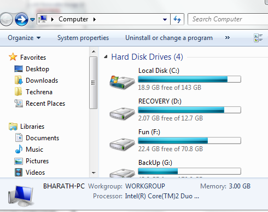This screenshot has width=268, height=212.
Task: Click the Downloads folder icon
Action: [19, 80]
